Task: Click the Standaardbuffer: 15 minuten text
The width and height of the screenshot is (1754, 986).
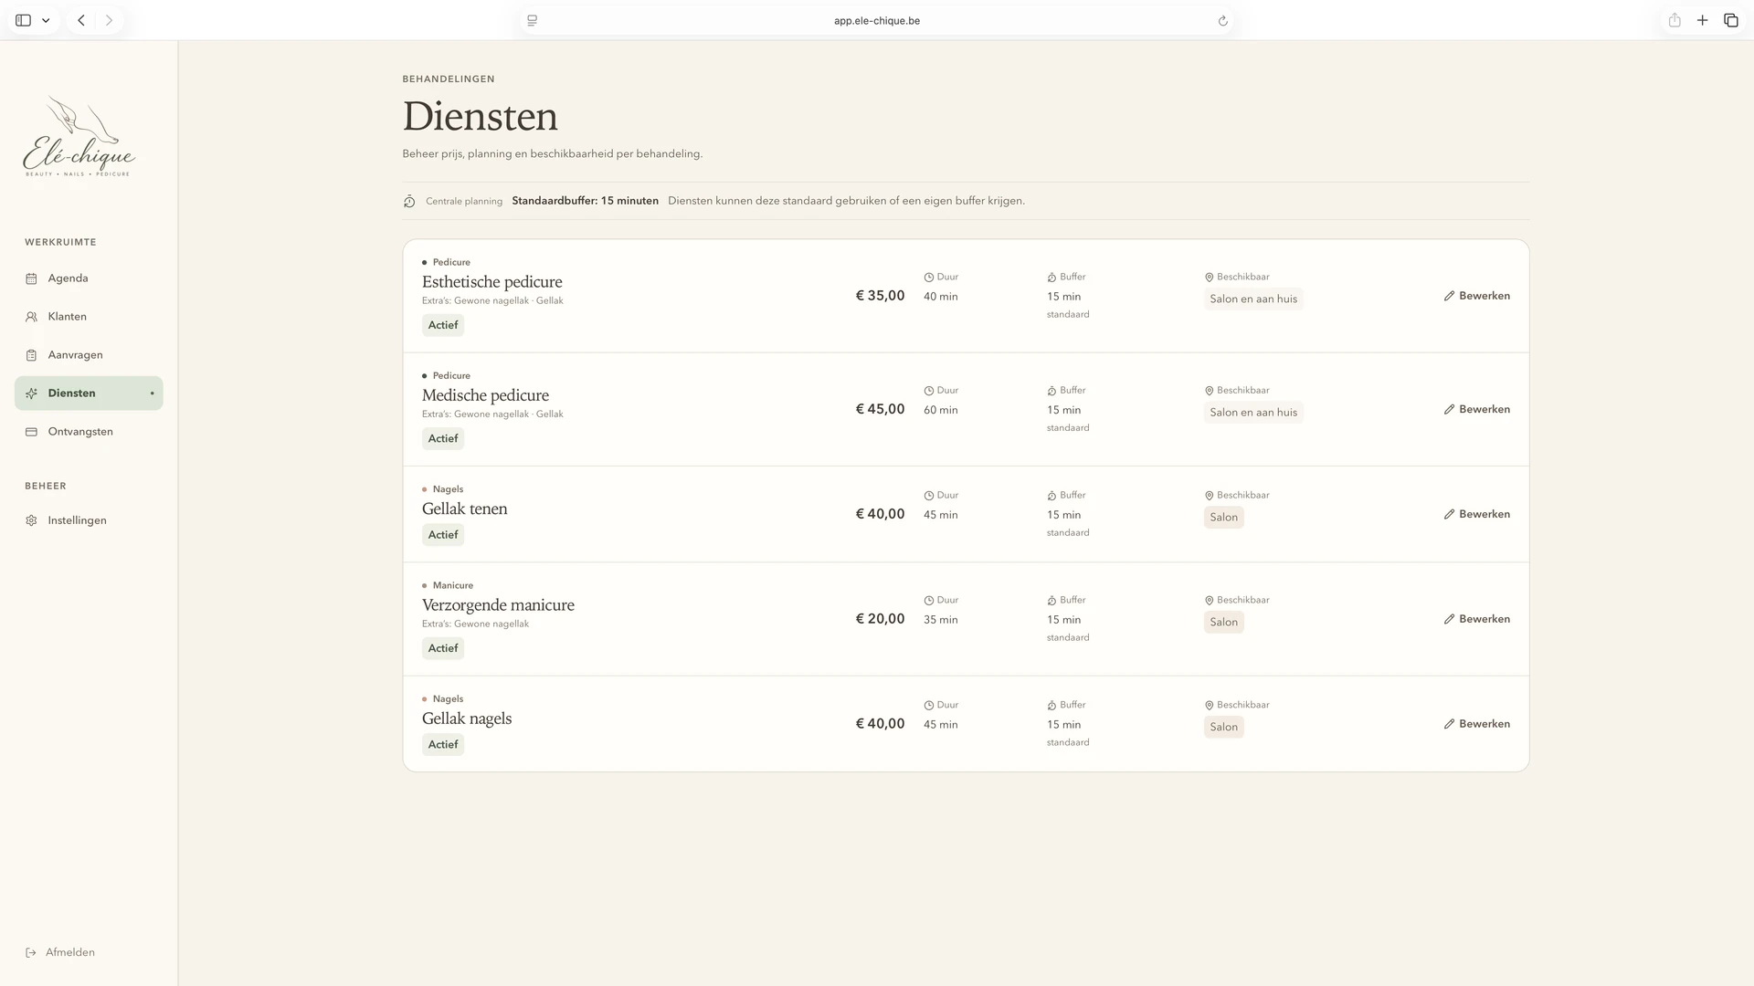Action: [x=585, y=201]
